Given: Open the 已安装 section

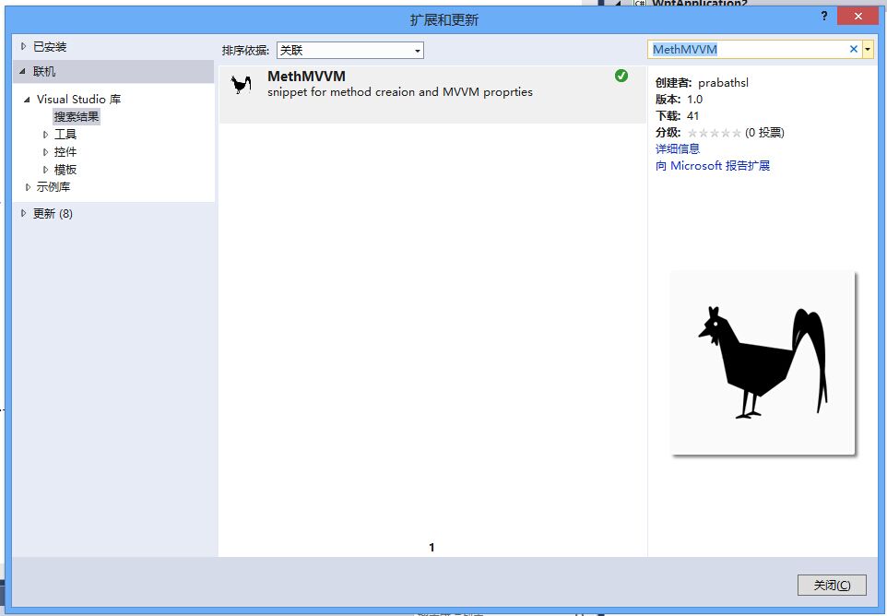Looking at the screenshot, I should point(50,47).
